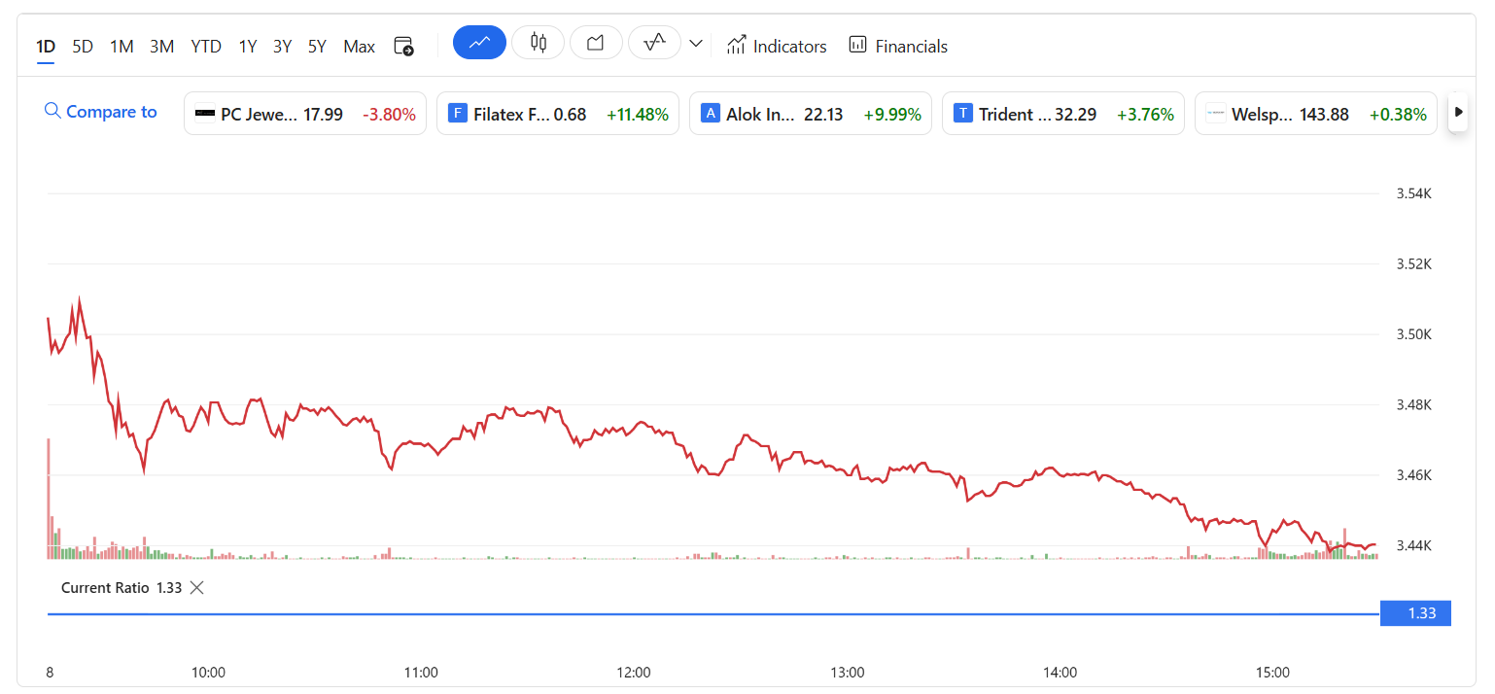Click the 12:00 time axis label

[x=634, y=672]
